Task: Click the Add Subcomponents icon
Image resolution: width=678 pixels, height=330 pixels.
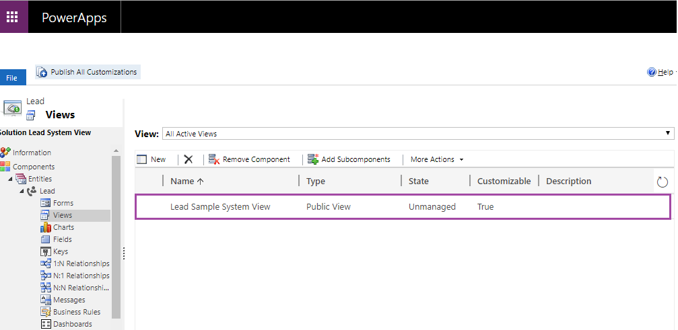Action: (313, 159)
